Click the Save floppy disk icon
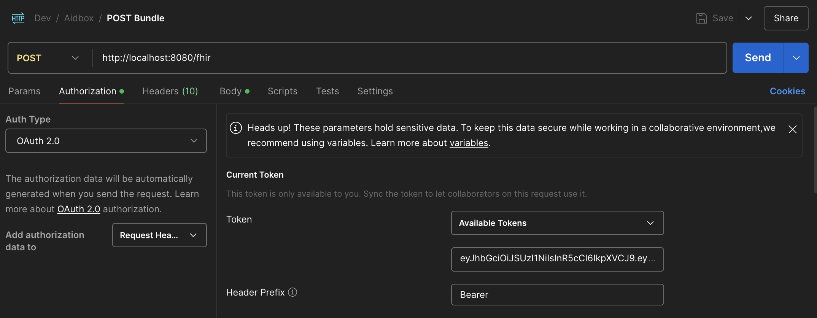Screen dimensions: 817x318 pos(701,18)
